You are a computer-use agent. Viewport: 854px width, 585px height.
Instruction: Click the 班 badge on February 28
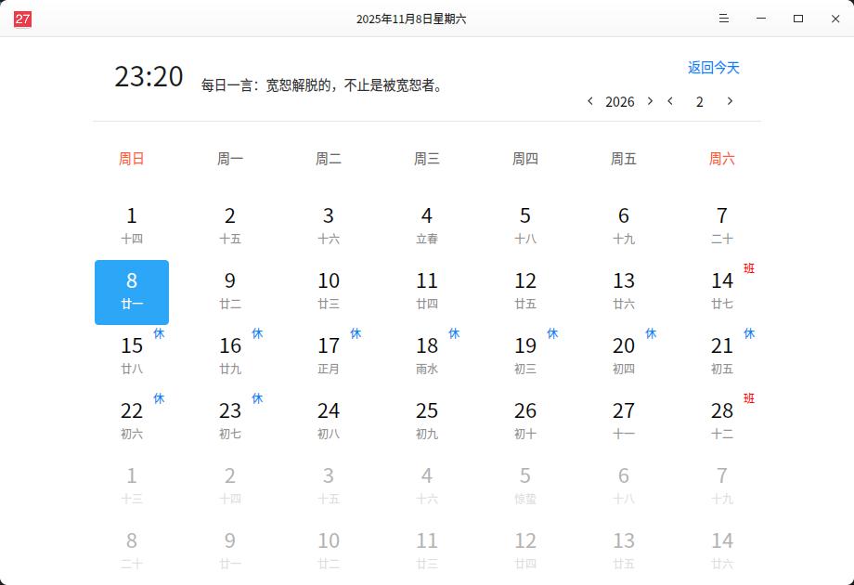750,398
